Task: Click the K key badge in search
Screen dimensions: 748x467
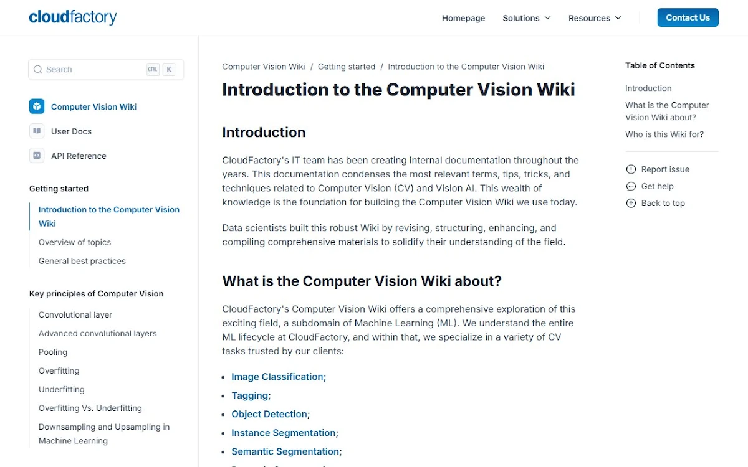Action: tap(169, 70)
